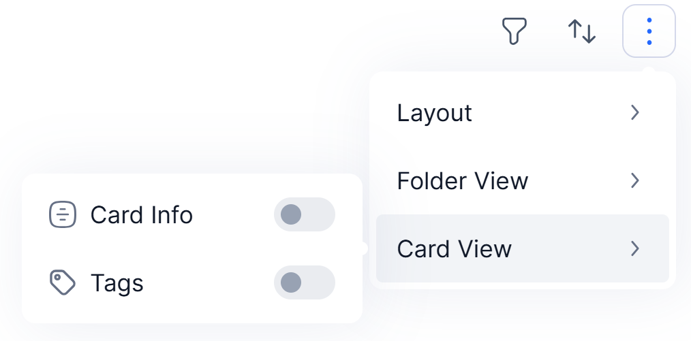Choose the highlighted Card View entry
This screenshot has width=691, height=341.
click(523, 248)
